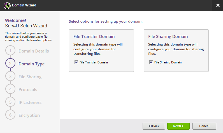Select the step 2 circle icon
This screenshot has width=223, height=133.
pyautogui.click(x=10, y=64)
